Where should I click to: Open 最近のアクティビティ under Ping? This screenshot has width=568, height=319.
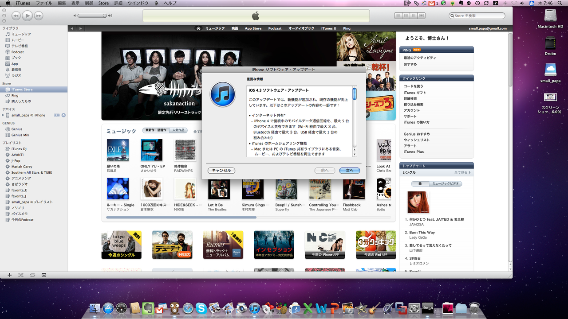pyautogui.click(x=420, y=58)
